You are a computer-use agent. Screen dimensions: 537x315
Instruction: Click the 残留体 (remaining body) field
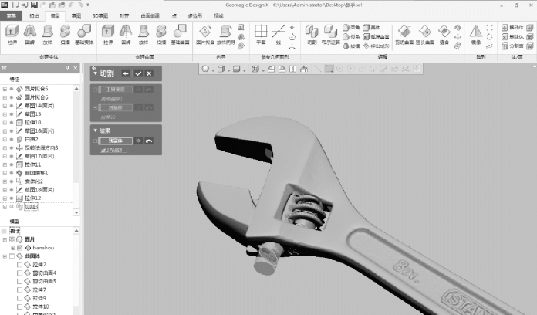coord(116,141)
